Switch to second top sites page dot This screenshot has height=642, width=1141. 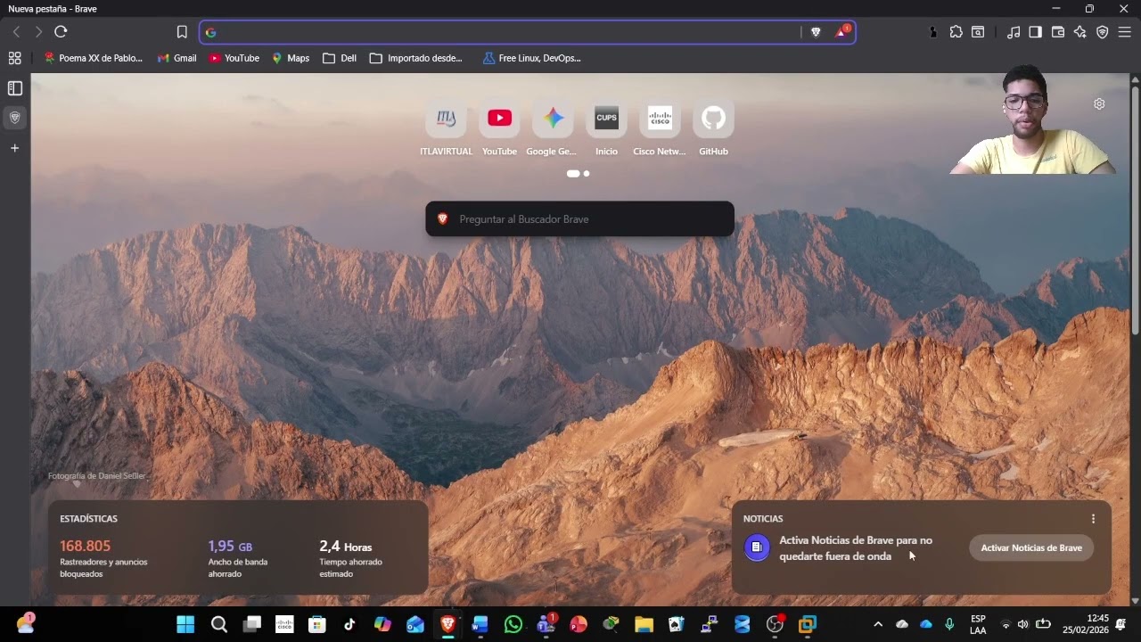pos(587,174)
